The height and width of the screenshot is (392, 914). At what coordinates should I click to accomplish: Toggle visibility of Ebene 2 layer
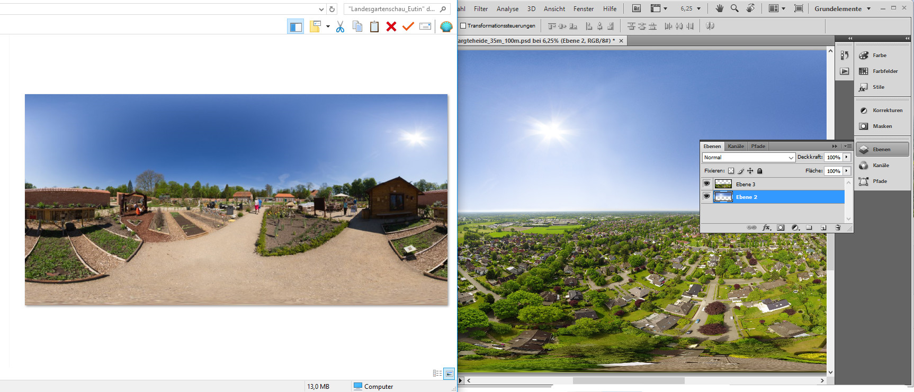[x=706, y=196]
